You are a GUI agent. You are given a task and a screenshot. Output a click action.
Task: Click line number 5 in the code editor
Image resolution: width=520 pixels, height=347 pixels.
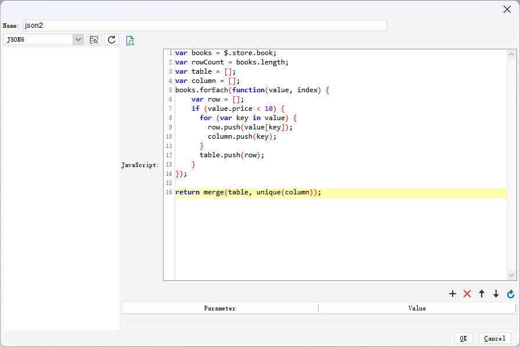(x=170, y=90)
